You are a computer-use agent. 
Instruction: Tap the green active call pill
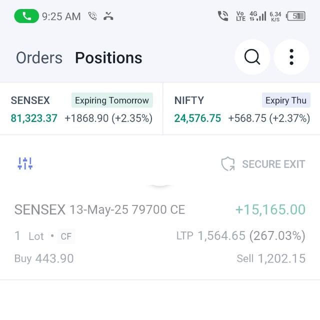[26, 16]
